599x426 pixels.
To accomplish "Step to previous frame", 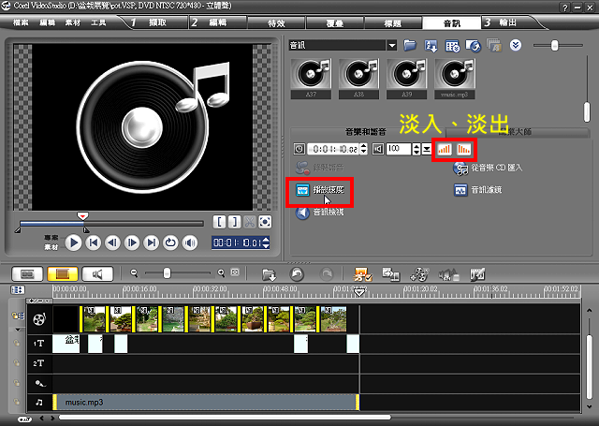I will pyautogui.click(x=112, y=242).
